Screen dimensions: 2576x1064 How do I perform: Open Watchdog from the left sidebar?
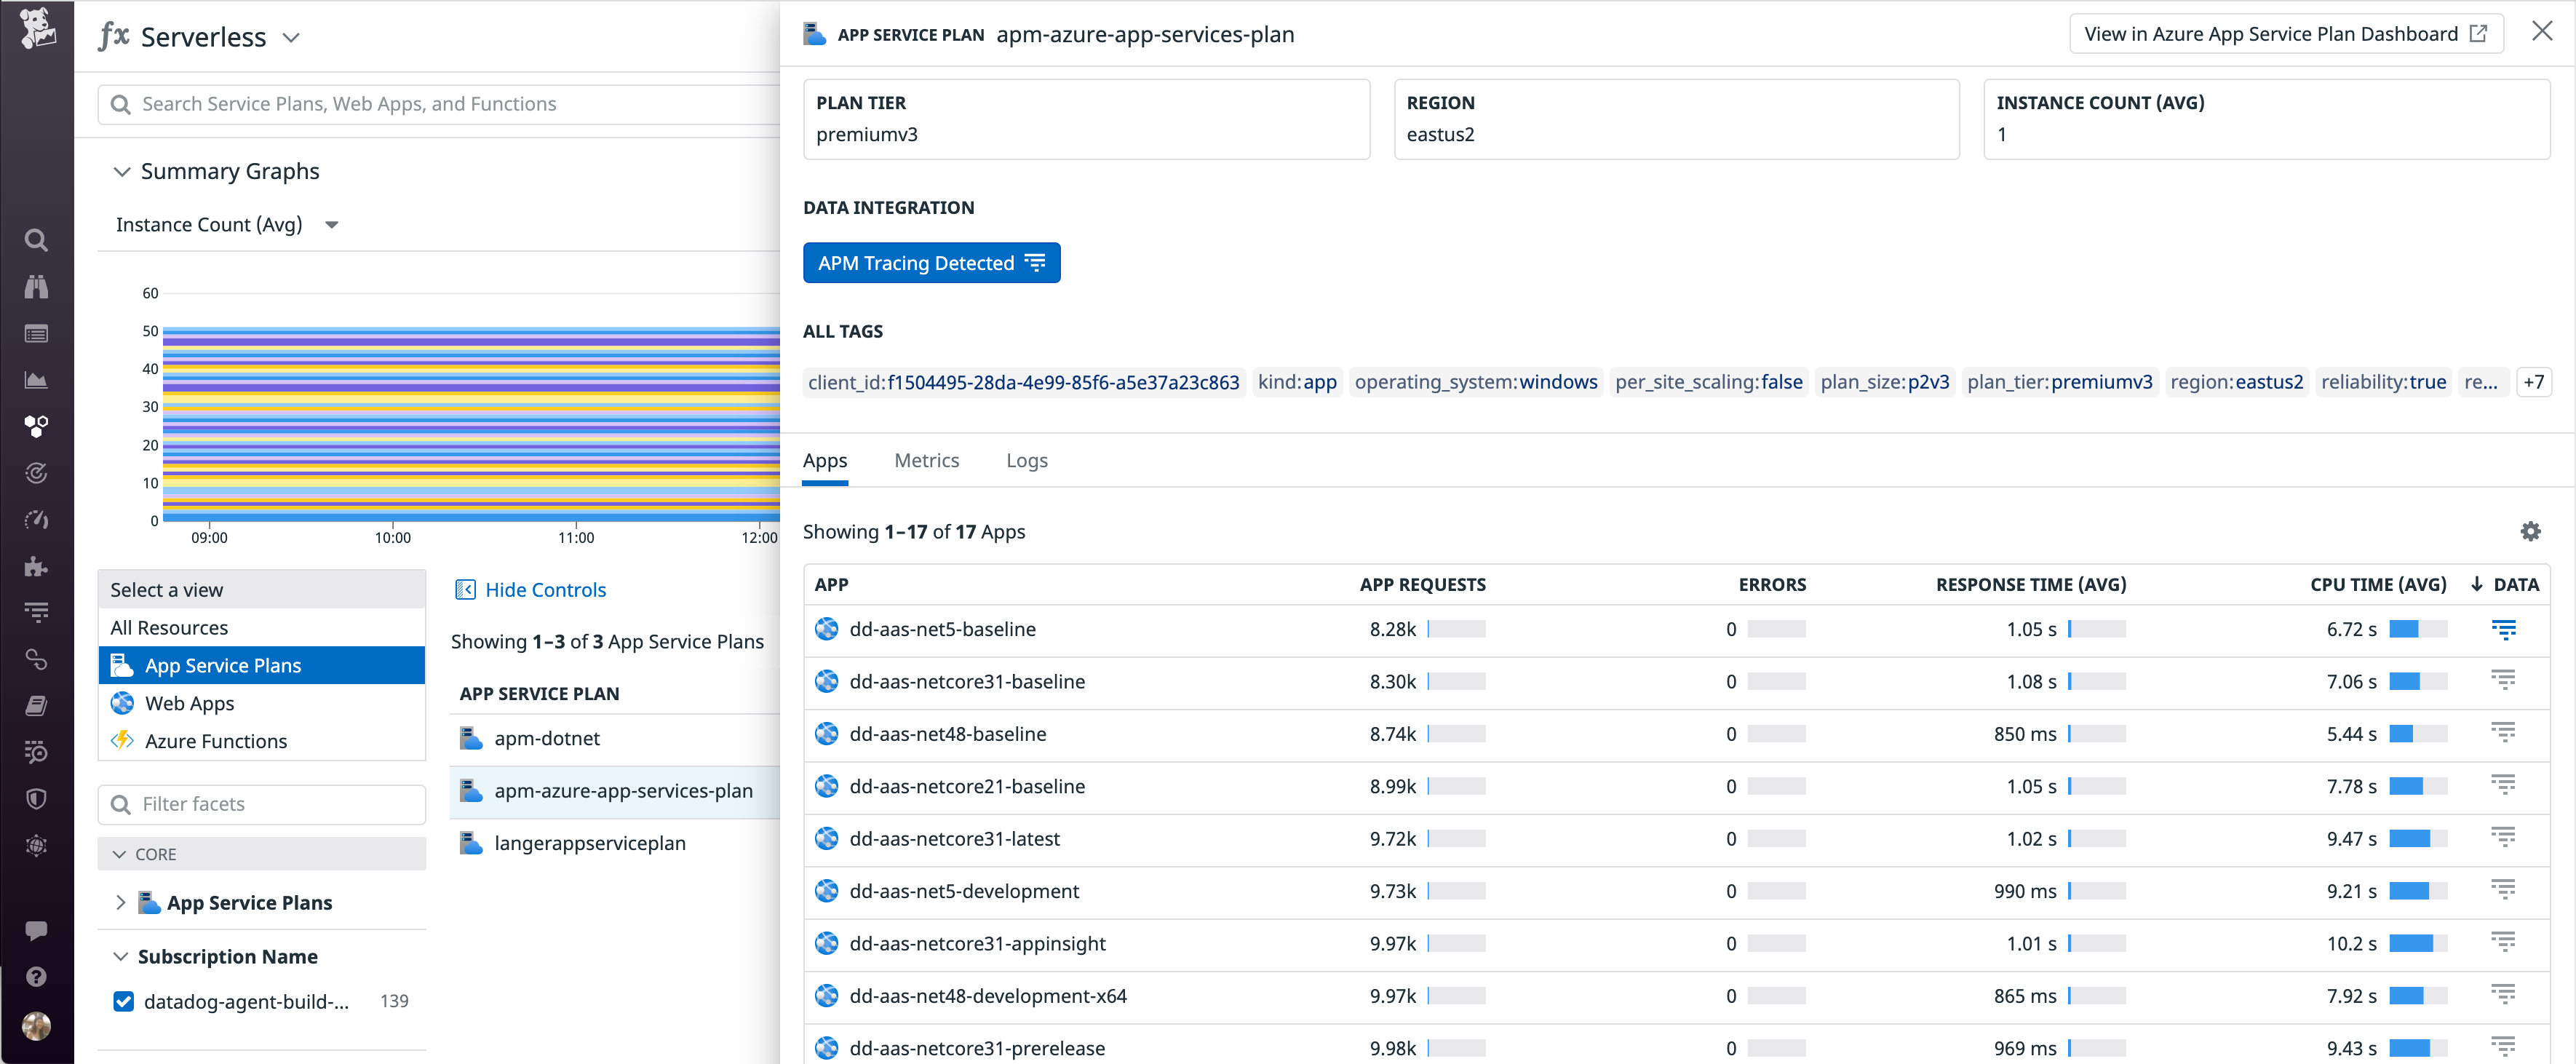36,287
